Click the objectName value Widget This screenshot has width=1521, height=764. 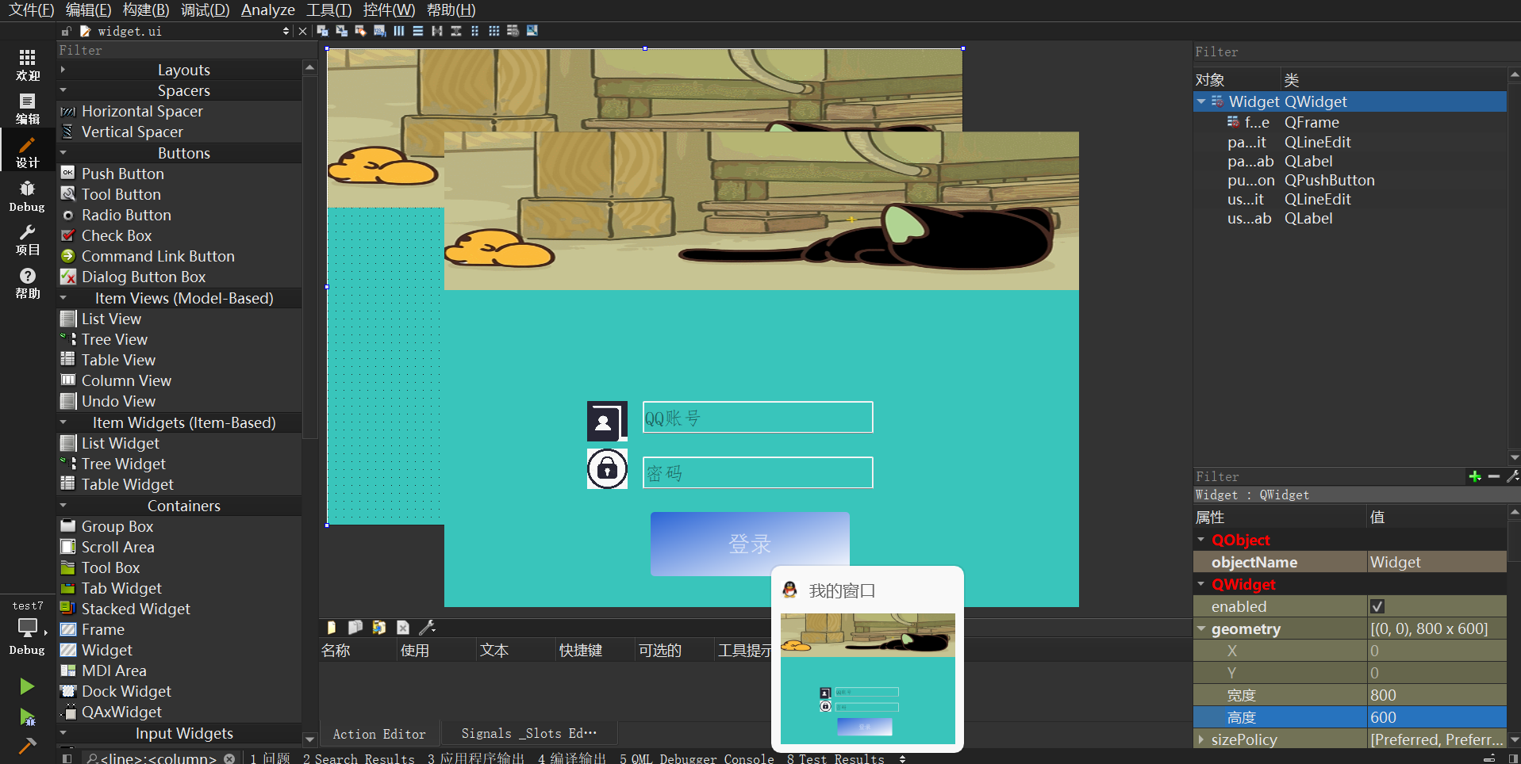click(1436, 562)
